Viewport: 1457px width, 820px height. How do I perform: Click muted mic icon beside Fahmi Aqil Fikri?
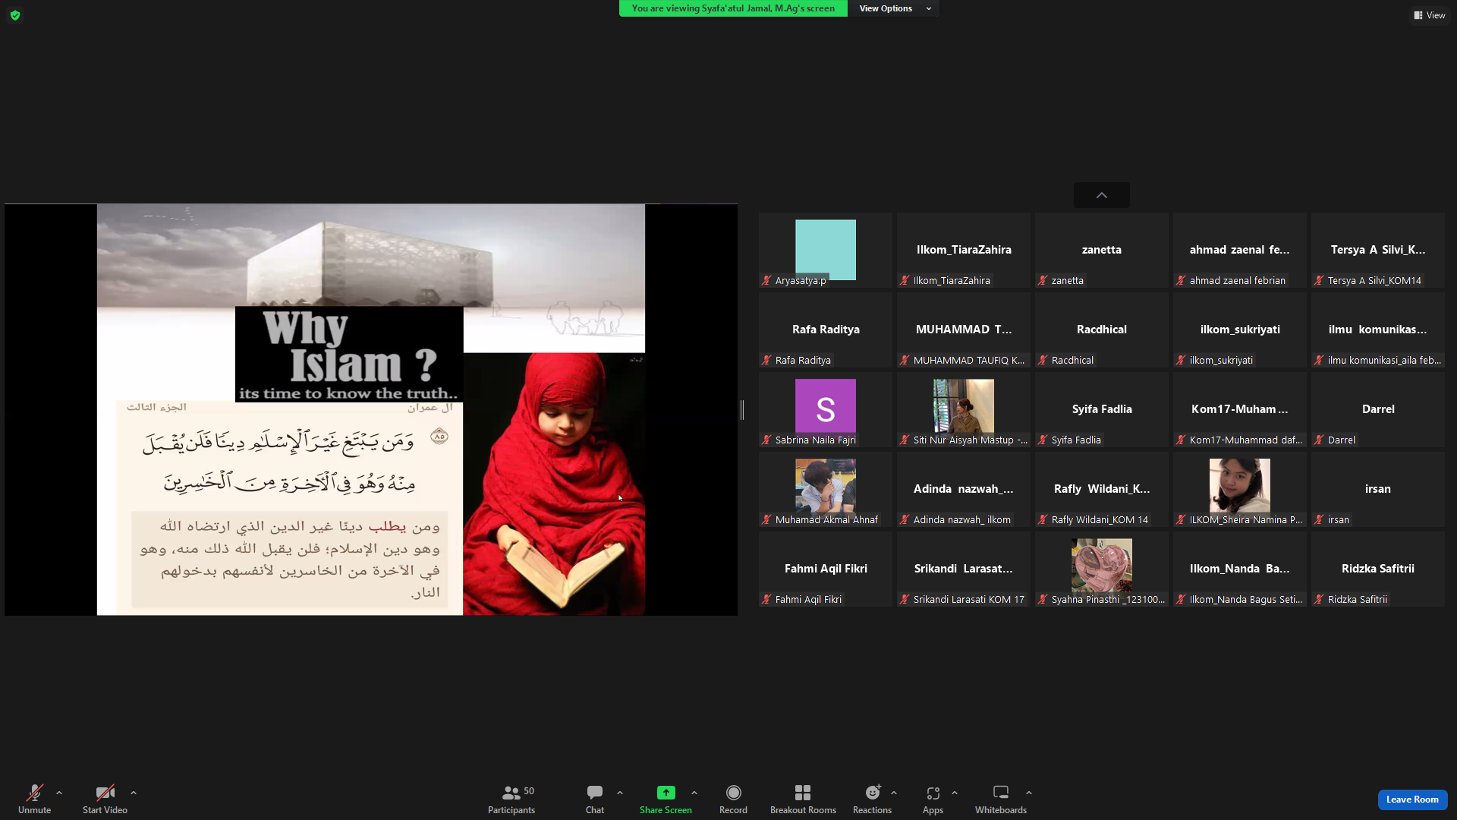pos(766,599)
